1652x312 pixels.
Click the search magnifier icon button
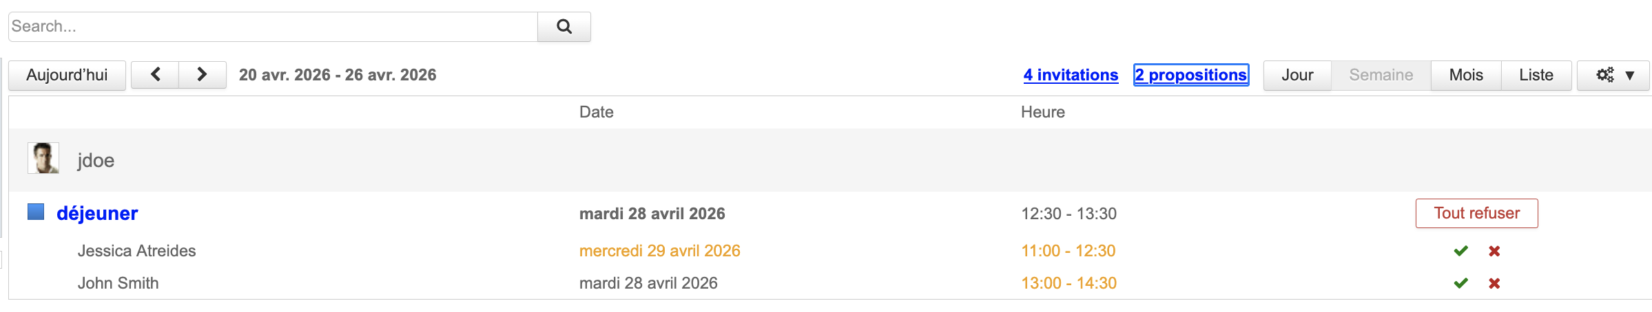(564, 27)
